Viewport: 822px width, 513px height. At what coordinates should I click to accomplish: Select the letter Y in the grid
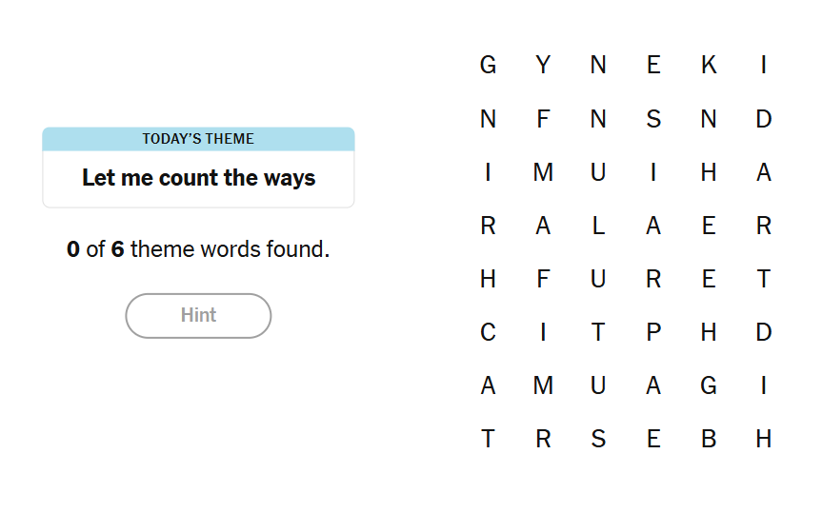click(543, 65)
